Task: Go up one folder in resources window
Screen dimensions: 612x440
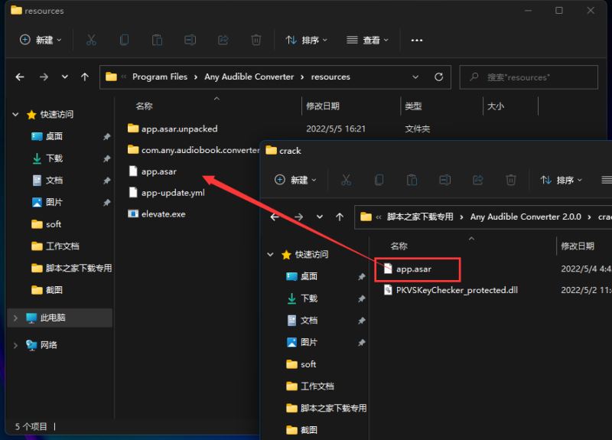Action: [85, 77]
